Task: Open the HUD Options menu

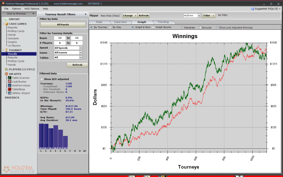Action: click(32, 8)
